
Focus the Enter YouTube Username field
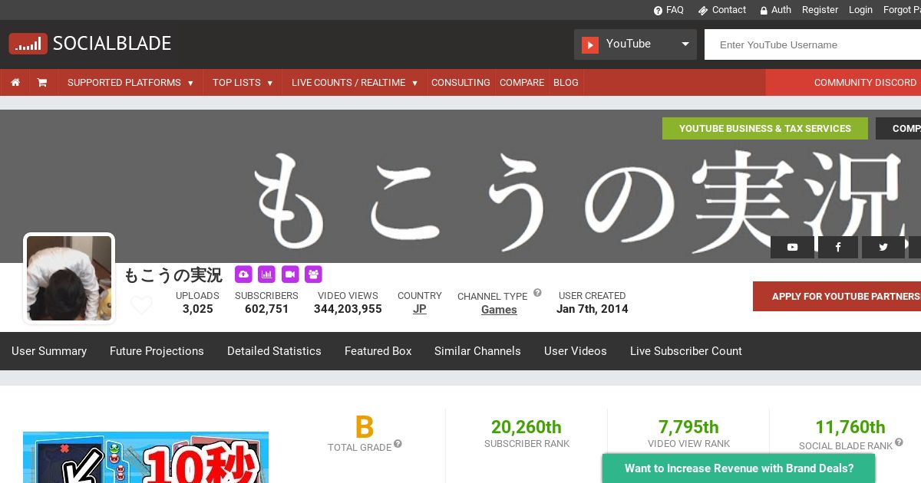click(x=813, y=44)
